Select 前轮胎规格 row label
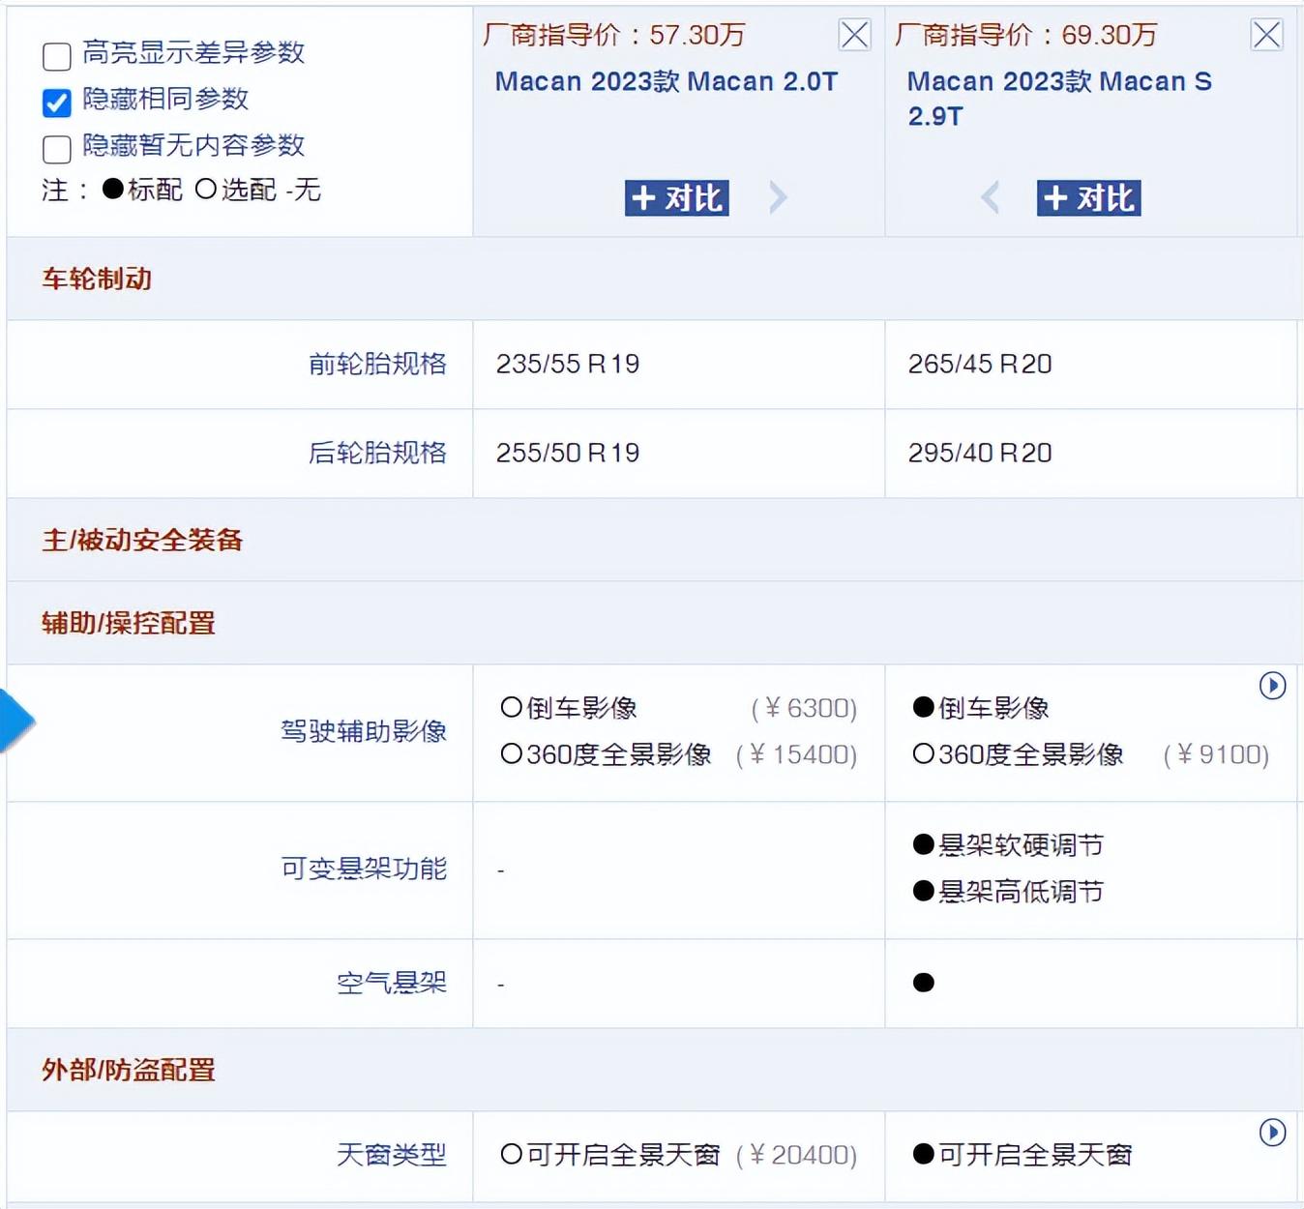 (x=377, y=364)
